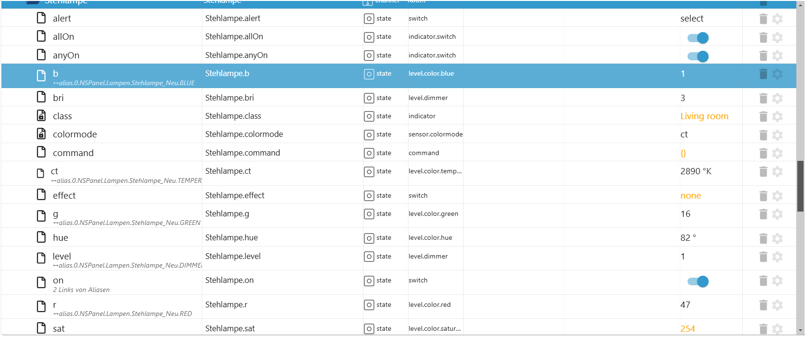Edit the command value braces
This screenshot has height=337, width=805.
(x=683, y=153)
